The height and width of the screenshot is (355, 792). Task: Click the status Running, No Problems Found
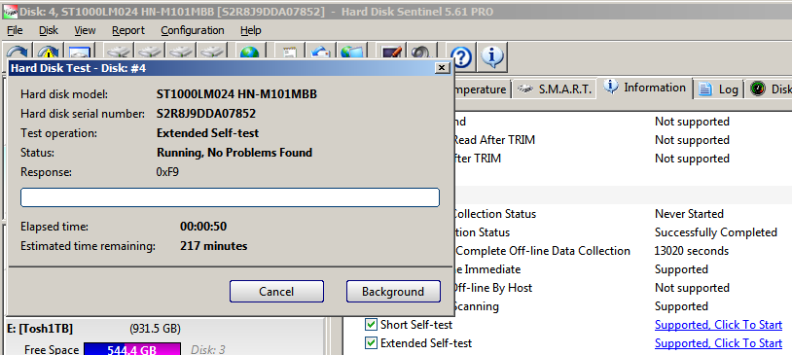coord(234,152)
